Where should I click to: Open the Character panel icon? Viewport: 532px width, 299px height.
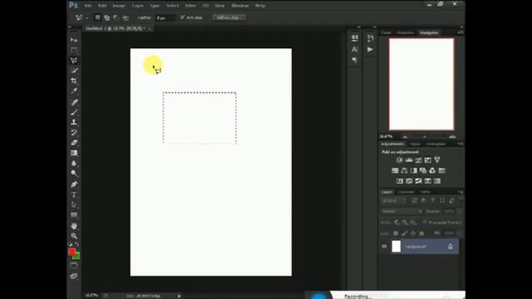point(355,49)
